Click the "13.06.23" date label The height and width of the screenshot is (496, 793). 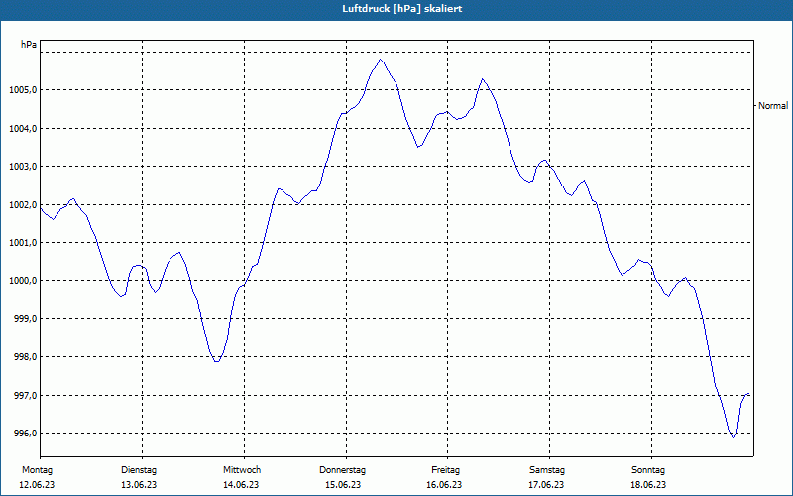139,485
